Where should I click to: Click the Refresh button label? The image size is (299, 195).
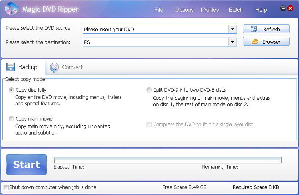[271, 29]
